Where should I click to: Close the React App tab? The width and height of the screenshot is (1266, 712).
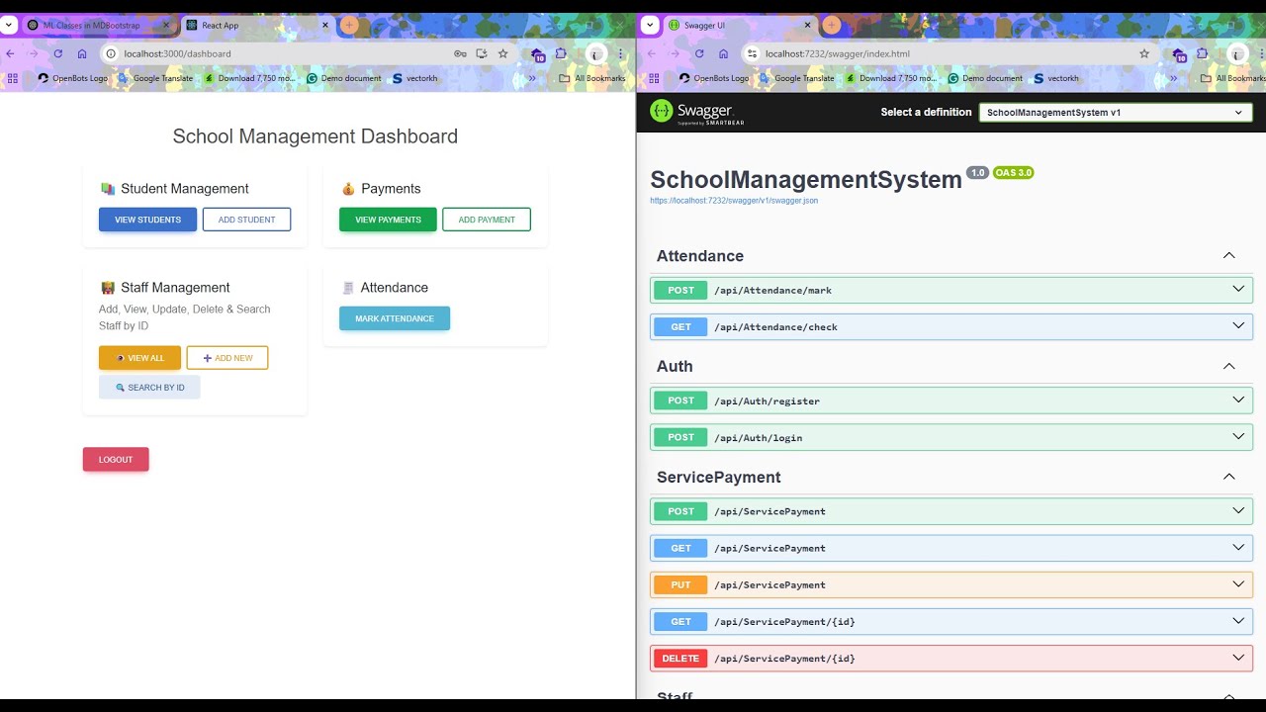pyautogui.click(x=326, y=25)
